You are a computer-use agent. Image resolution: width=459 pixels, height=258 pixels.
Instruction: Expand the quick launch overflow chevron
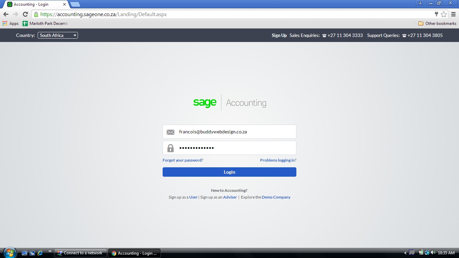pos(50,251)
